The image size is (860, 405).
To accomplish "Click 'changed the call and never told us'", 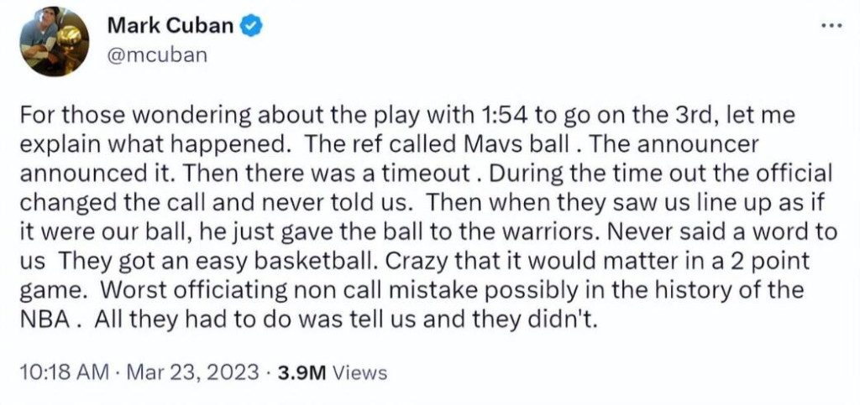I will pyautogui.click(x=204, y=203).
